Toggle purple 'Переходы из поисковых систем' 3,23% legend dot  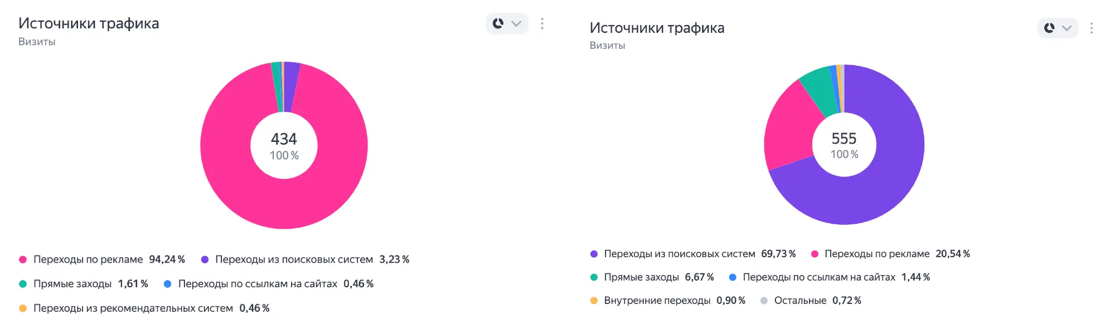(205, 259)
